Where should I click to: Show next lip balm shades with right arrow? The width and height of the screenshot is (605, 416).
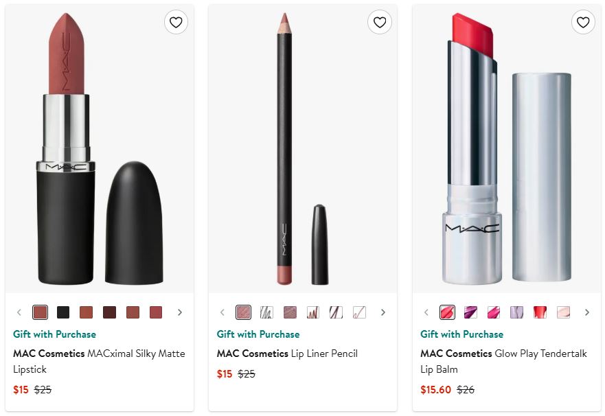click(x=587, y=312)
